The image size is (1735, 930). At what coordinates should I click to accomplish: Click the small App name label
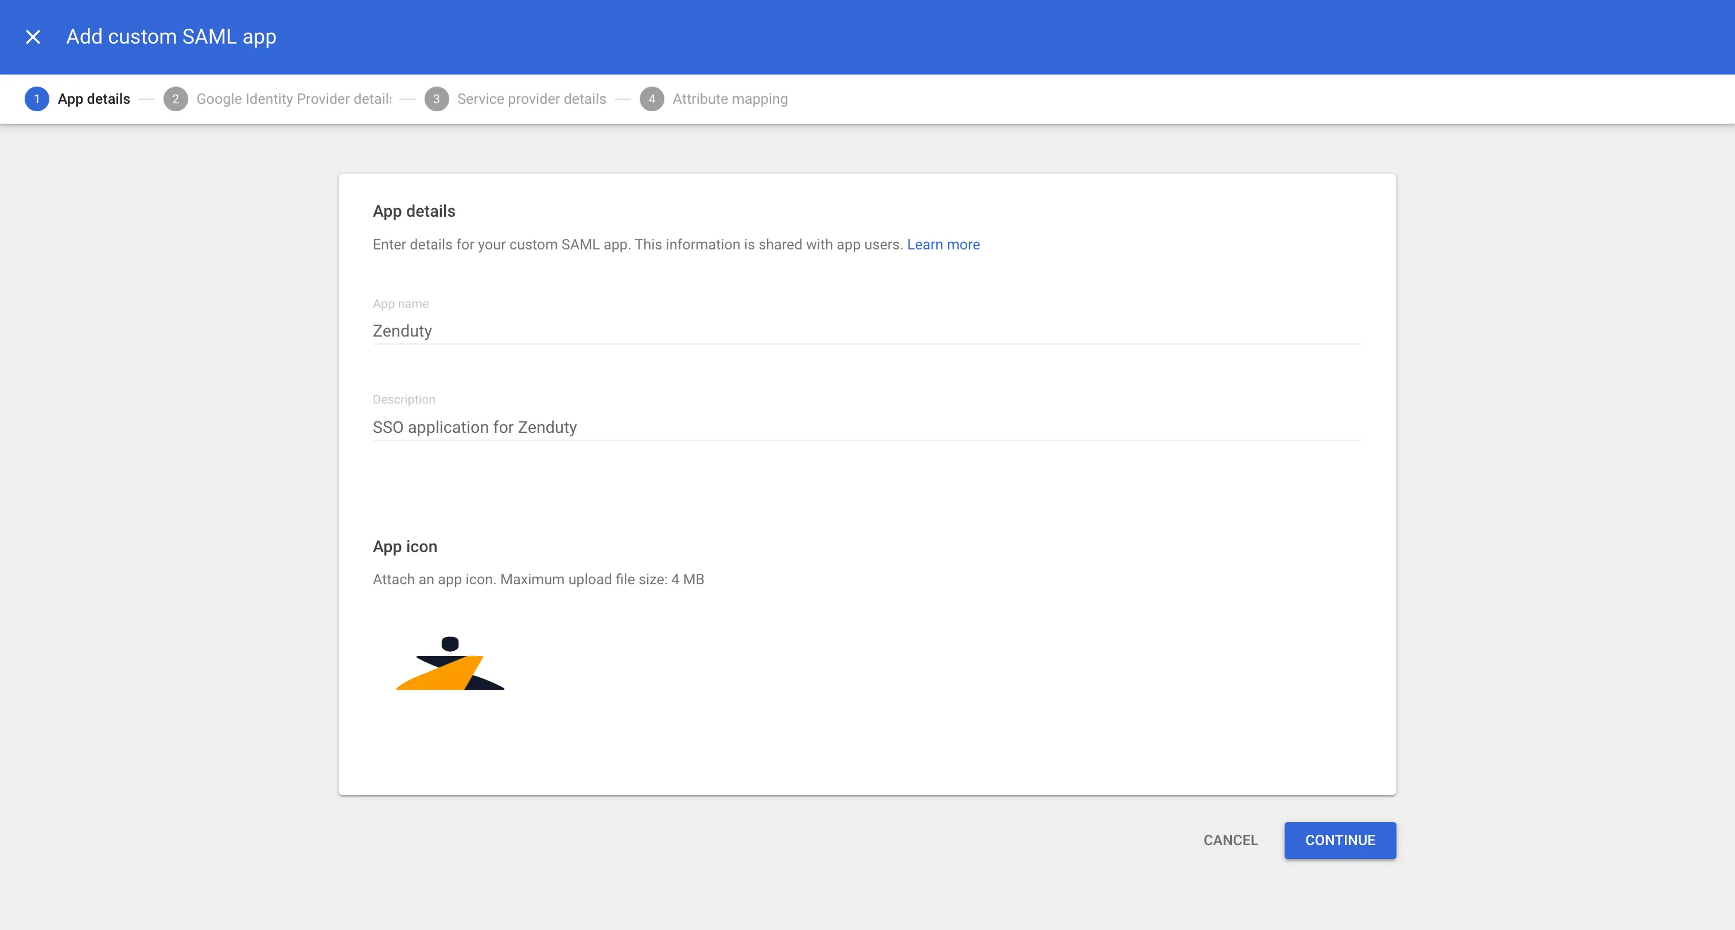400,303
